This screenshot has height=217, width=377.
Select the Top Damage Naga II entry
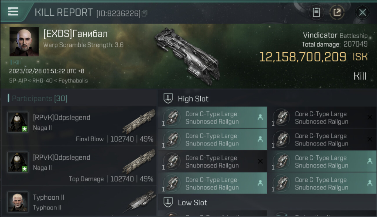pos(79,166)
